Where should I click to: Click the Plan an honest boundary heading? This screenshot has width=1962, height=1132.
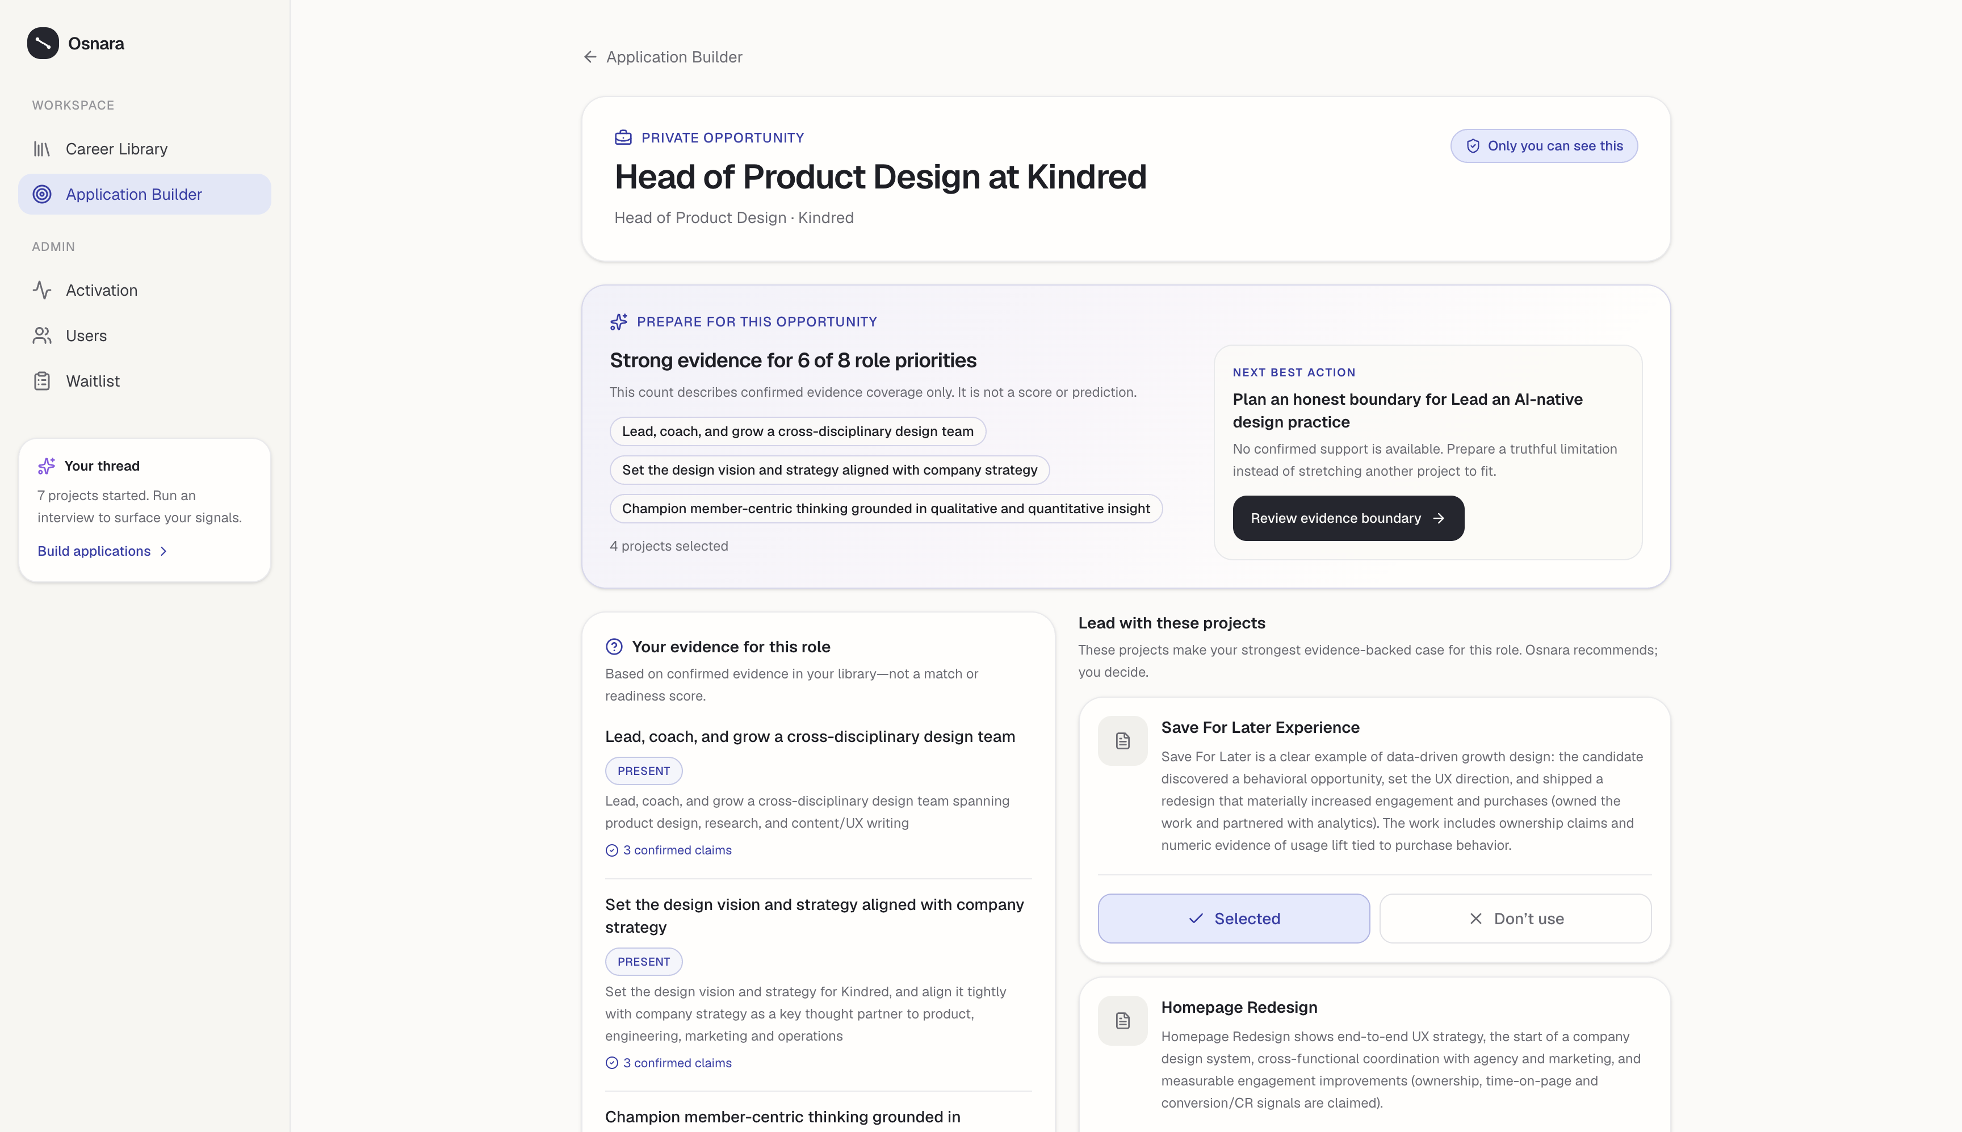click(1407, 410)
